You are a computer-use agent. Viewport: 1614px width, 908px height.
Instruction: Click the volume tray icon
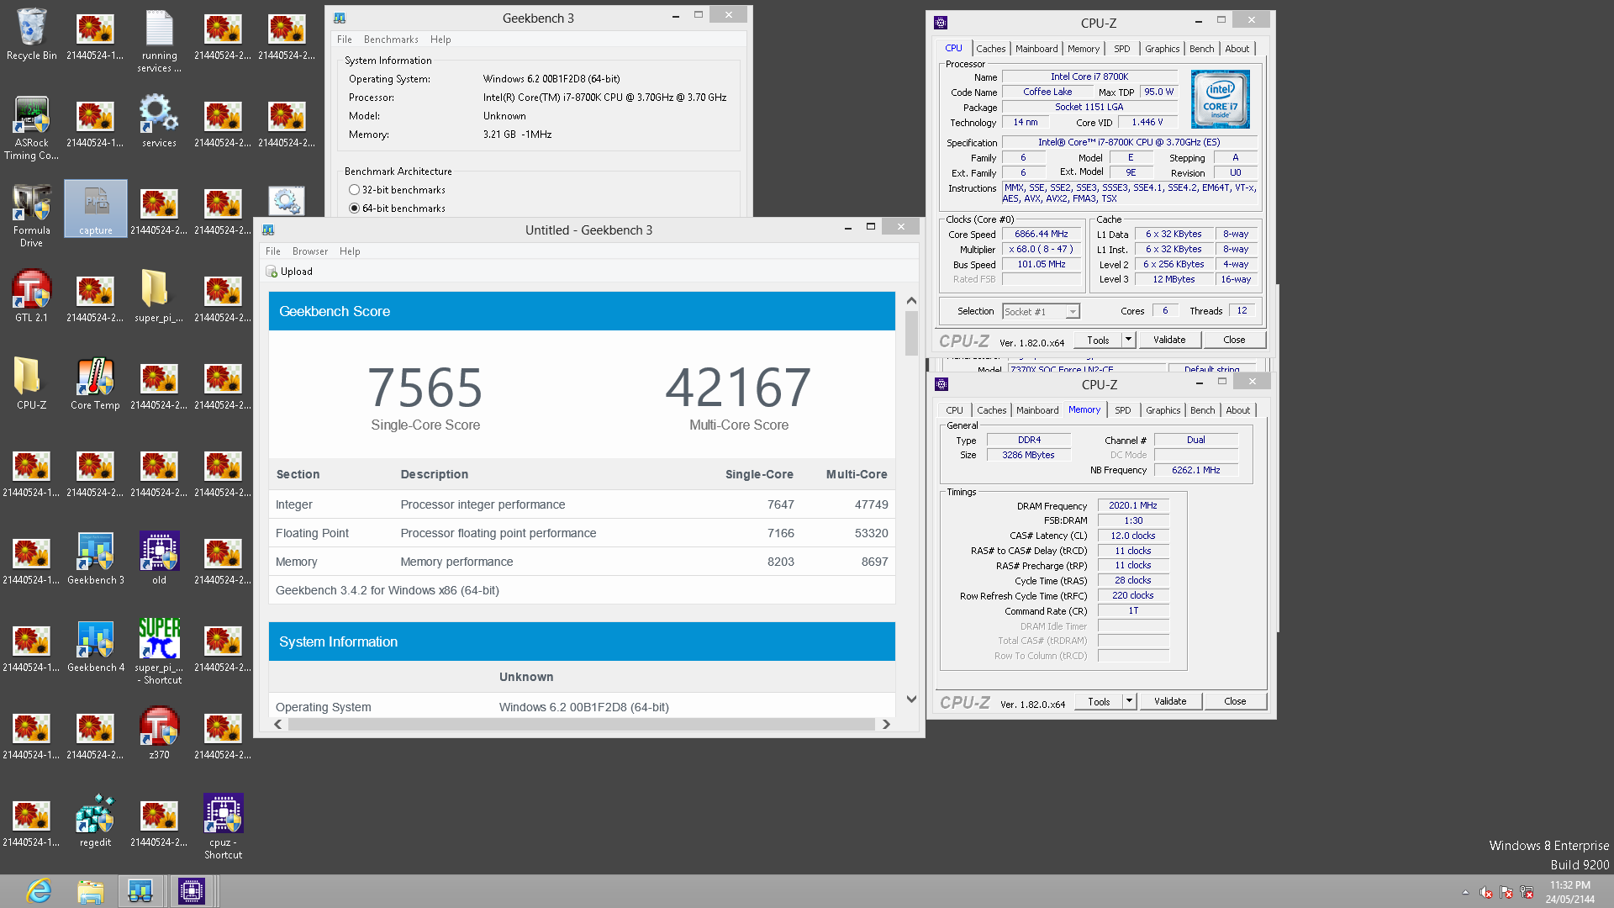(x=1486, y=893)
